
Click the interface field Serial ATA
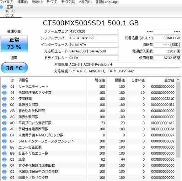tap(93, 45)
